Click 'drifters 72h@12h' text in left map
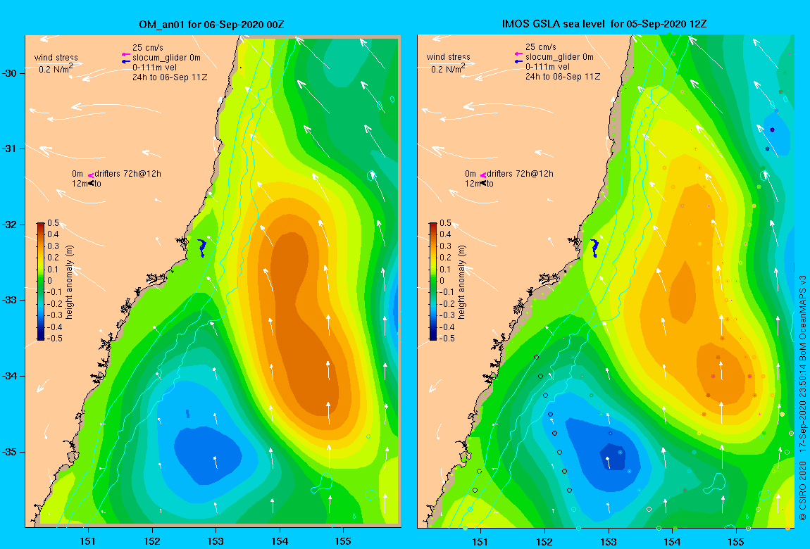 tap(127, 174)
